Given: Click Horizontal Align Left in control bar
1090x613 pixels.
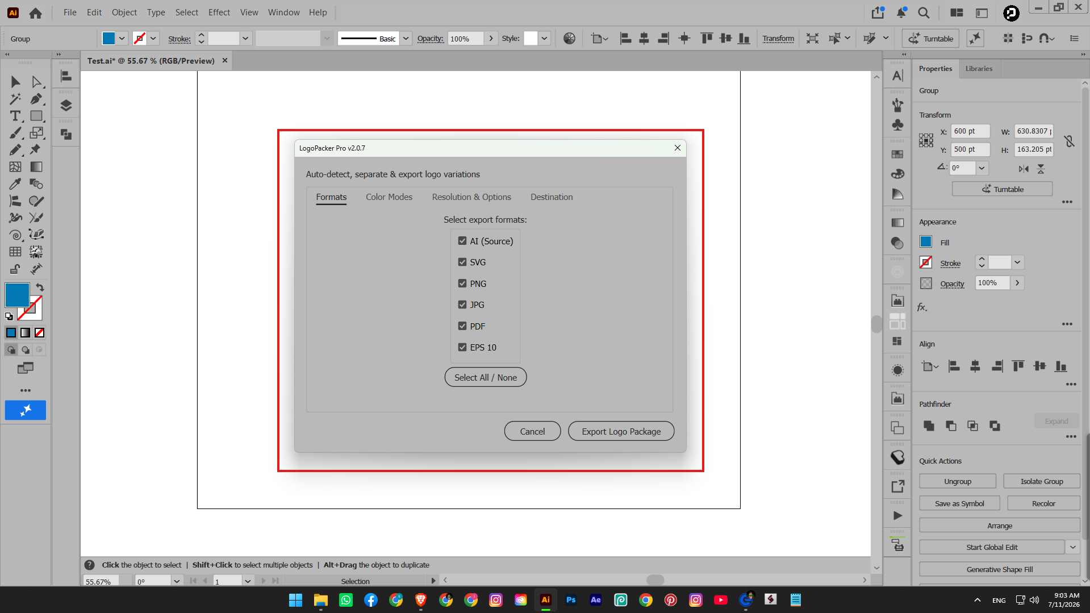Looking at the screenshot, I should point(625,38).
